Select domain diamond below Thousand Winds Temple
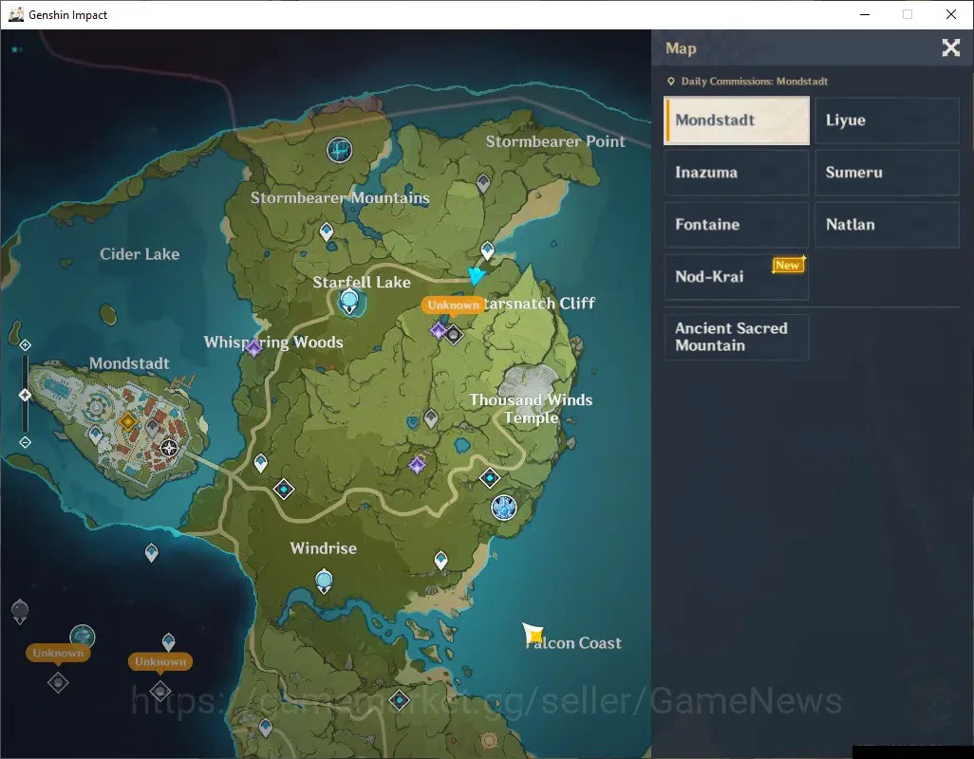This screenshot has height=759, width=974. tap(490, 478)
